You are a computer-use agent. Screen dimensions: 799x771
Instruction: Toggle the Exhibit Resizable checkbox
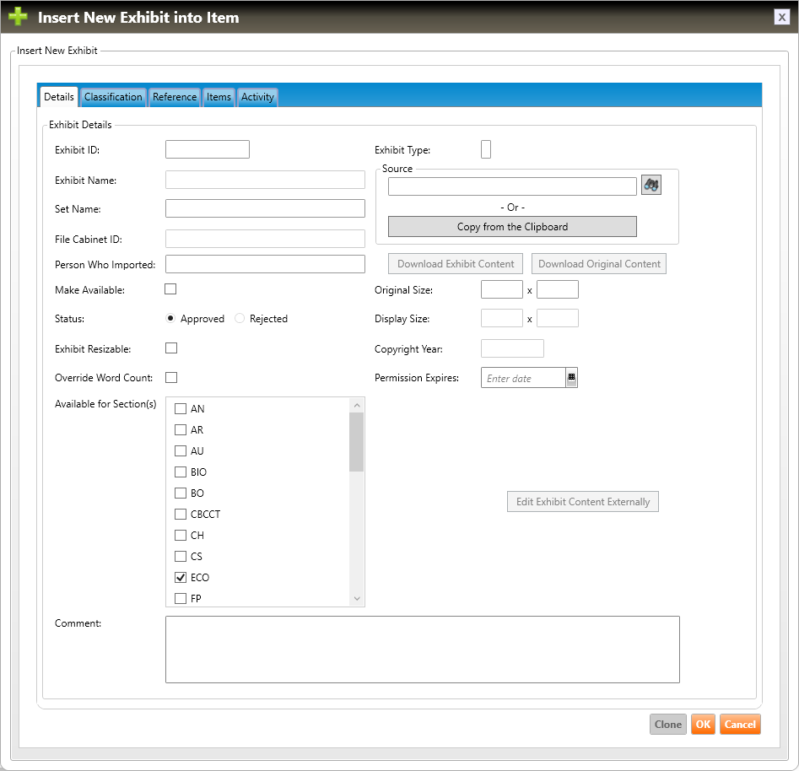click(x=170, y=348)
